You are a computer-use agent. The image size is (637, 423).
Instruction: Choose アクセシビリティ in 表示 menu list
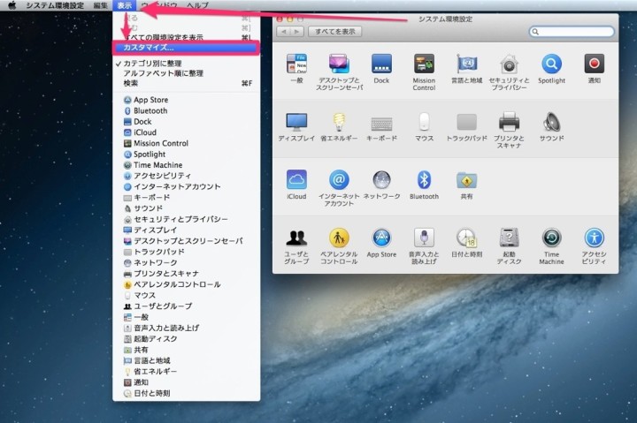pos(186,176)
